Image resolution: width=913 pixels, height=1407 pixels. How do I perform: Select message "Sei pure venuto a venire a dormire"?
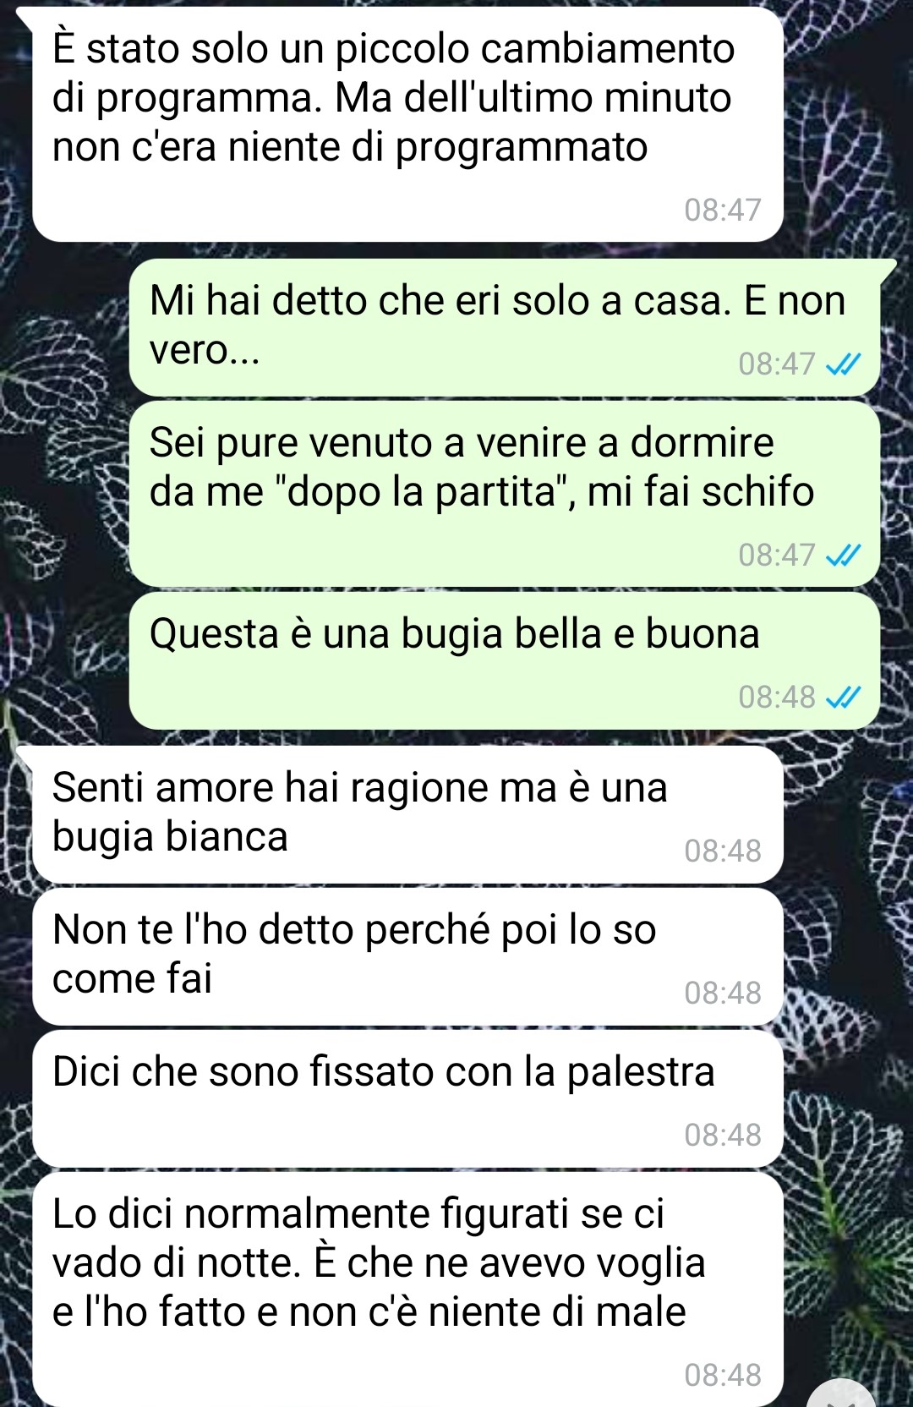pos(505,494)
